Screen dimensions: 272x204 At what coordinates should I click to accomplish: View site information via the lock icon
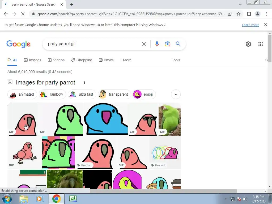33,14
